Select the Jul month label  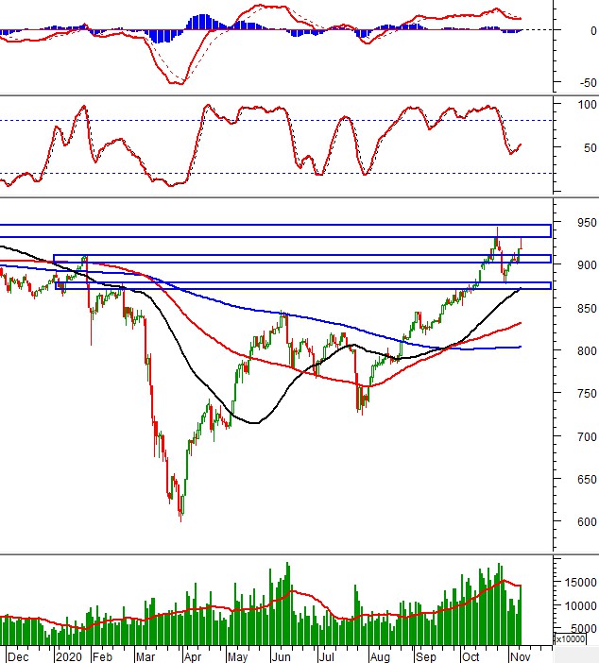tap(328, 654)
